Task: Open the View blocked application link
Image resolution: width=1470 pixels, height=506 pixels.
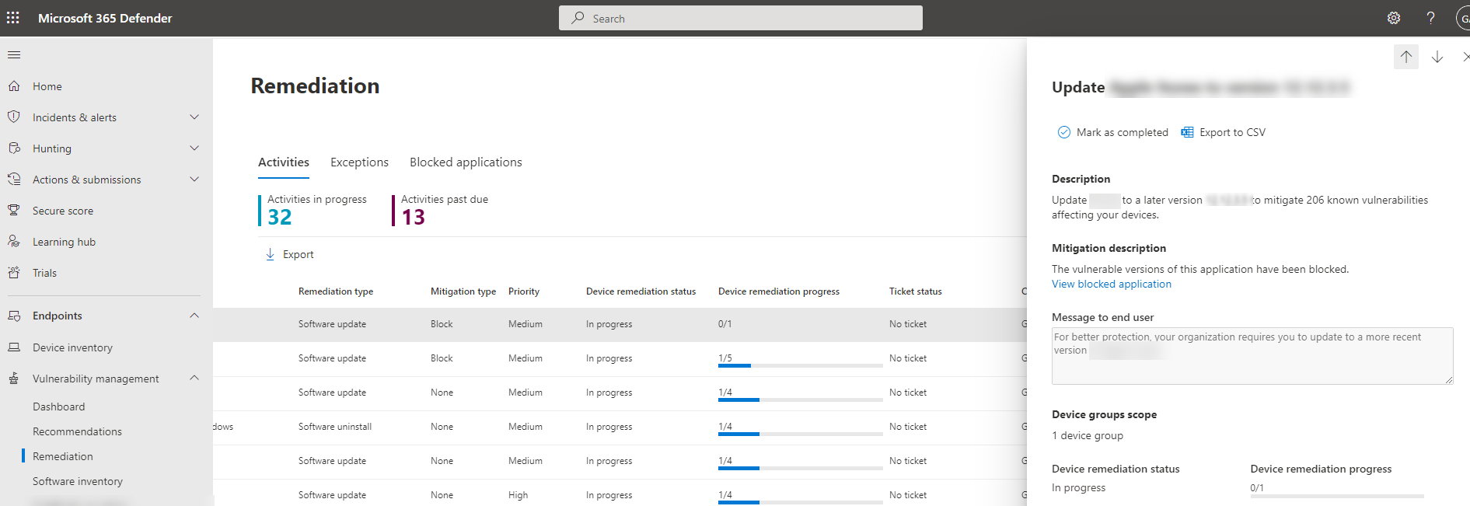Action: click(x=1112, y=284)
